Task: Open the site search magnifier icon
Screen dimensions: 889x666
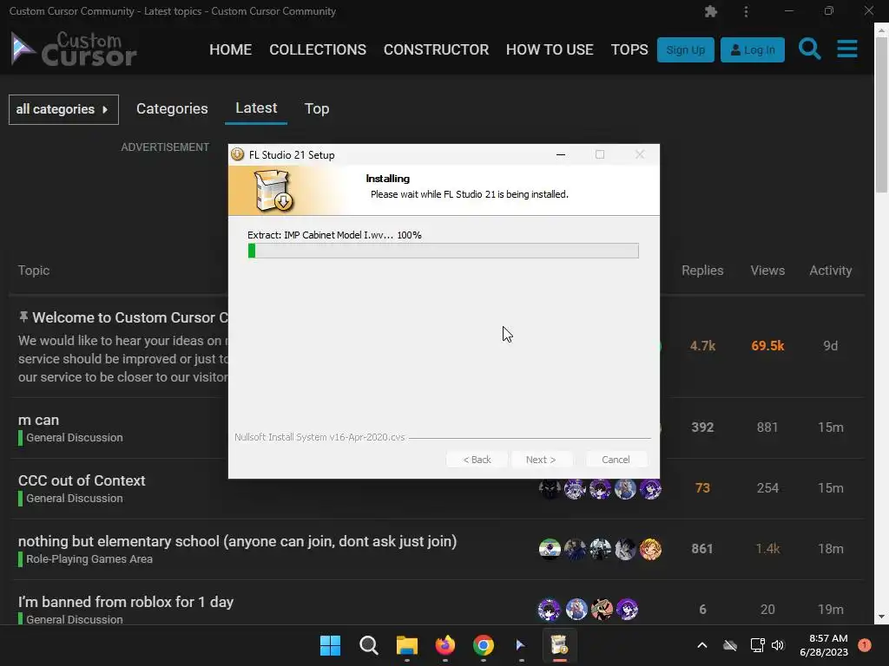Action: click(x=810, y=49)
